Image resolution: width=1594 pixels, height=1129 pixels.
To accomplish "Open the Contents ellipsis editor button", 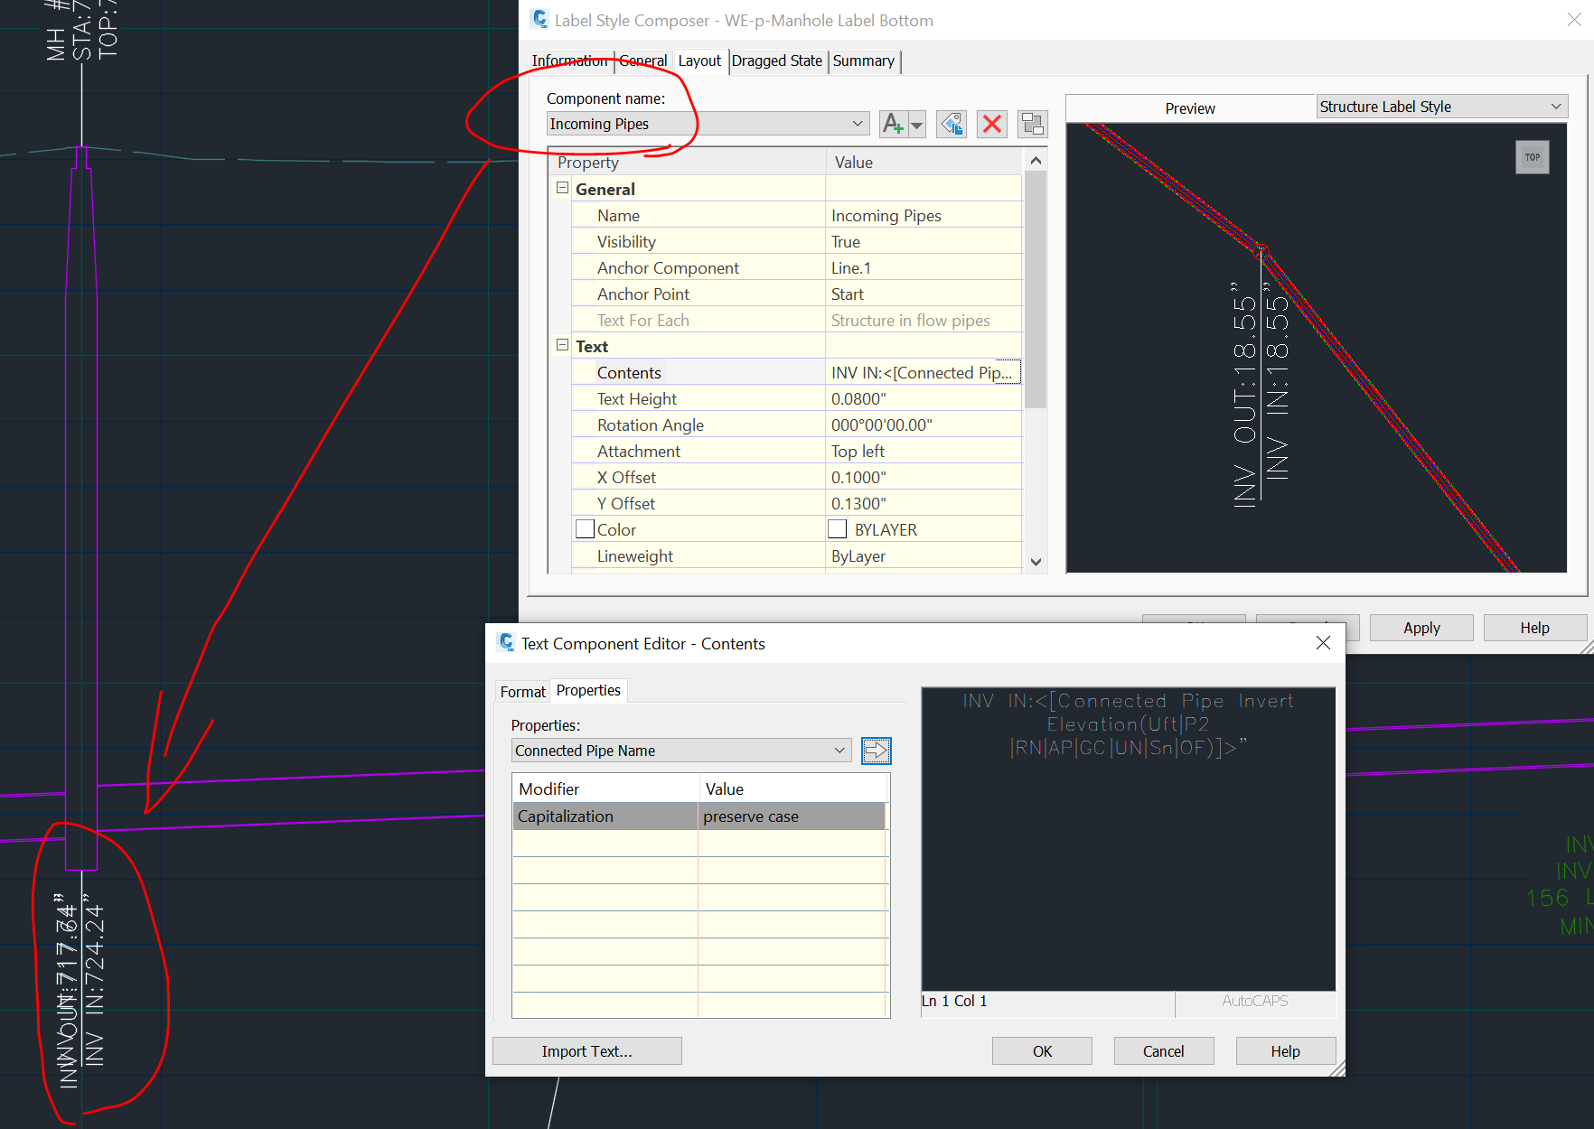I will tap(1008, 371).
